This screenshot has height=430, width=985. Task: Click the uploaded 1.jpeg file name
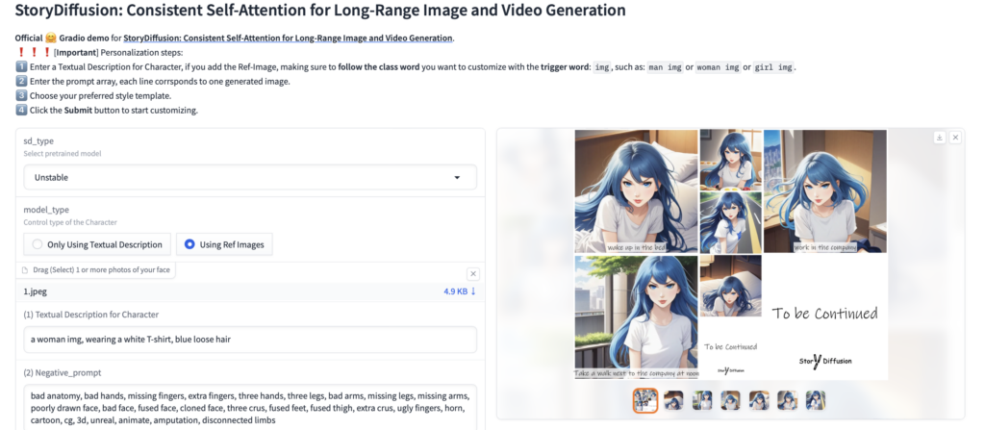38,291
